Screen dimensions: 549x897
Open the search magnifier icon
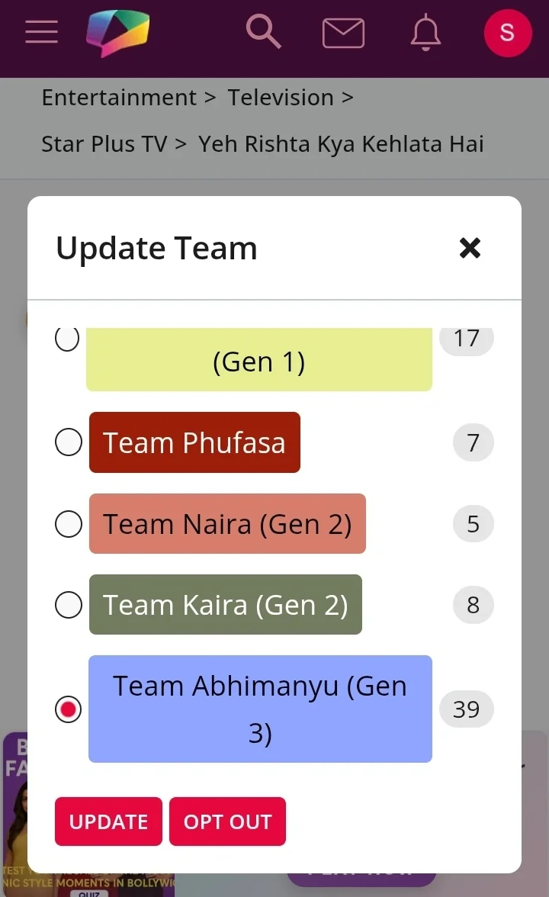(x=263, y=32)
